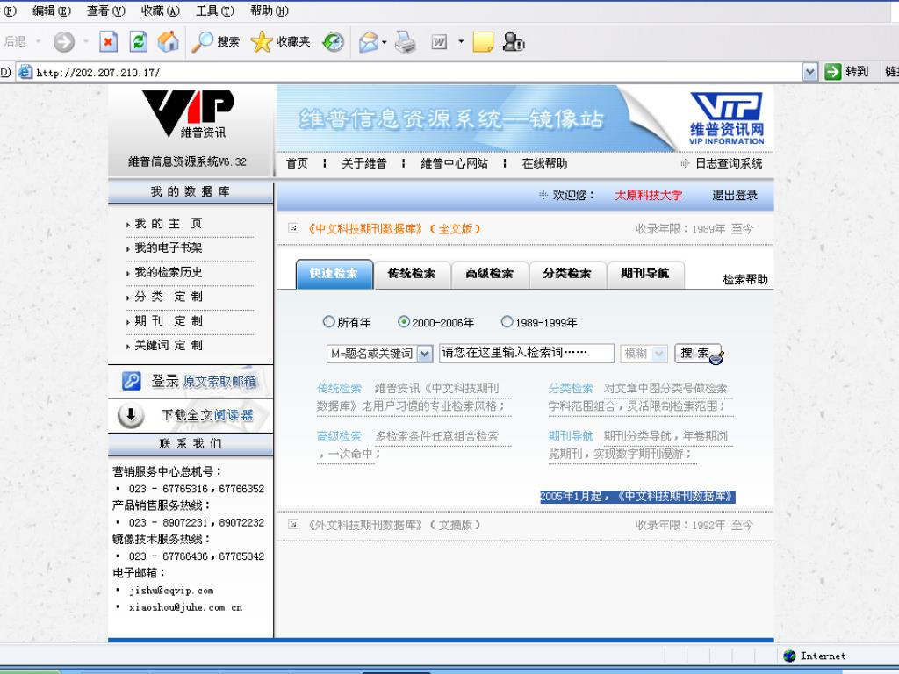Switch to the 快速检索 tab
This screenshot has height=674, width=899.
[x=334, y=274]
